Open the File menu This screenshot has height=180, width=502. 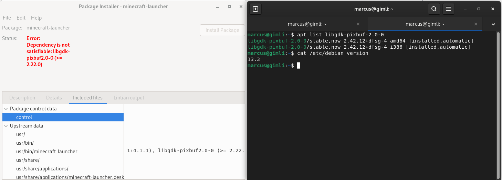pos(7,18)
